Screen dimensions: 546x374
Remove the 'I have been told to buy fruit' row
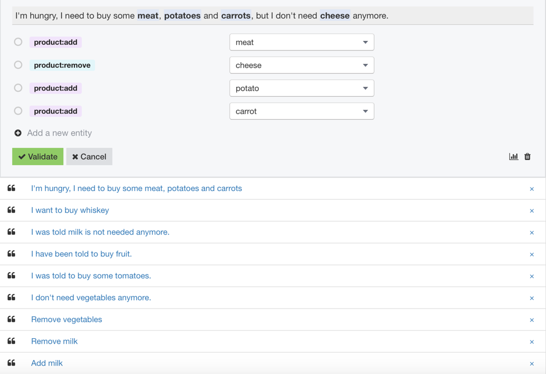pos(531,255)
